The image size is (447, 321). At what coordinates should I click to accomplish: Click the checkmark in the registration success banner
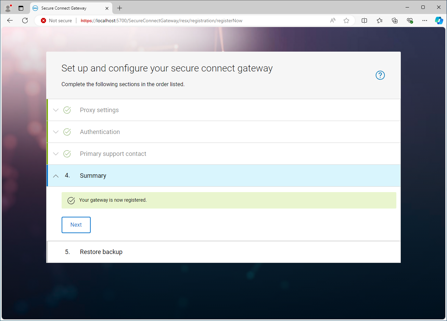[71, 200]
